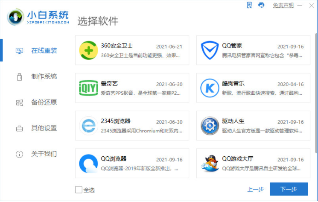Image resolution: width=318 pixels, height=202 pixels.
Task: Go to next step with 下一步
Action: coord(289,189)
